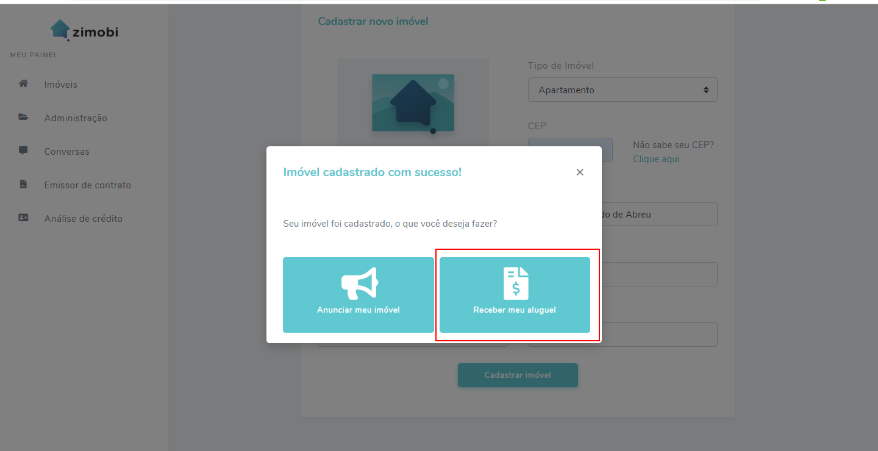Follow the Clique aqui CEP link
Image resolution: width=878 pixels, height=451 pixels.
tap(656, 159)
